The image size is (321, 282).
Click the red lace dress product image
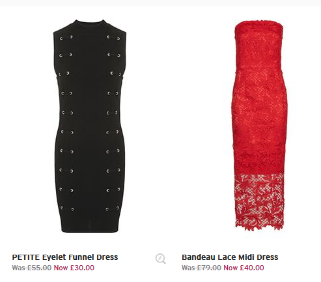click(x=260, y=126)
